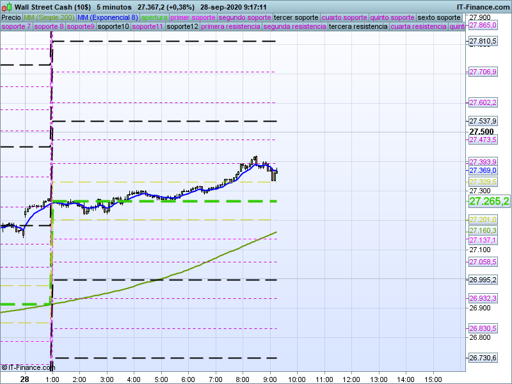
Task: Click the copyright symbol in the bottom-left corner
Action: coord(4,367)
